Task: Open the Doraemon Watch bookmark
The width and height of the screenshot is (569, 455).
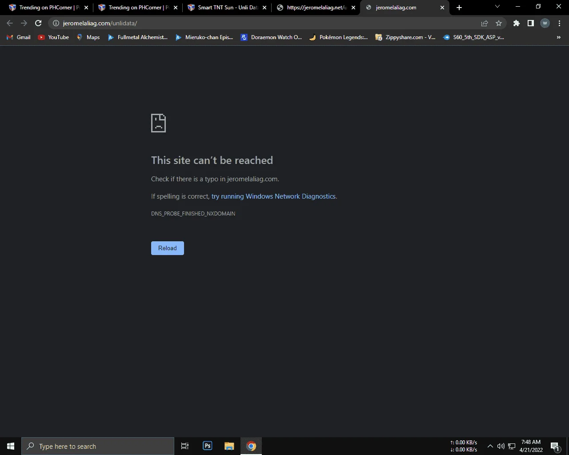Action: pos(271,37)
